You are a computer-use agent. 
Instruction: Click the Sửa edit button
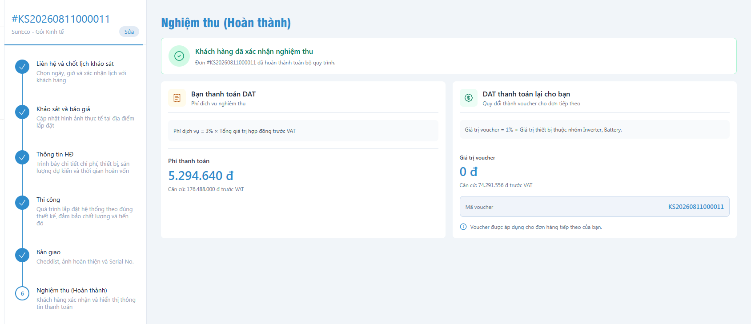129,32
